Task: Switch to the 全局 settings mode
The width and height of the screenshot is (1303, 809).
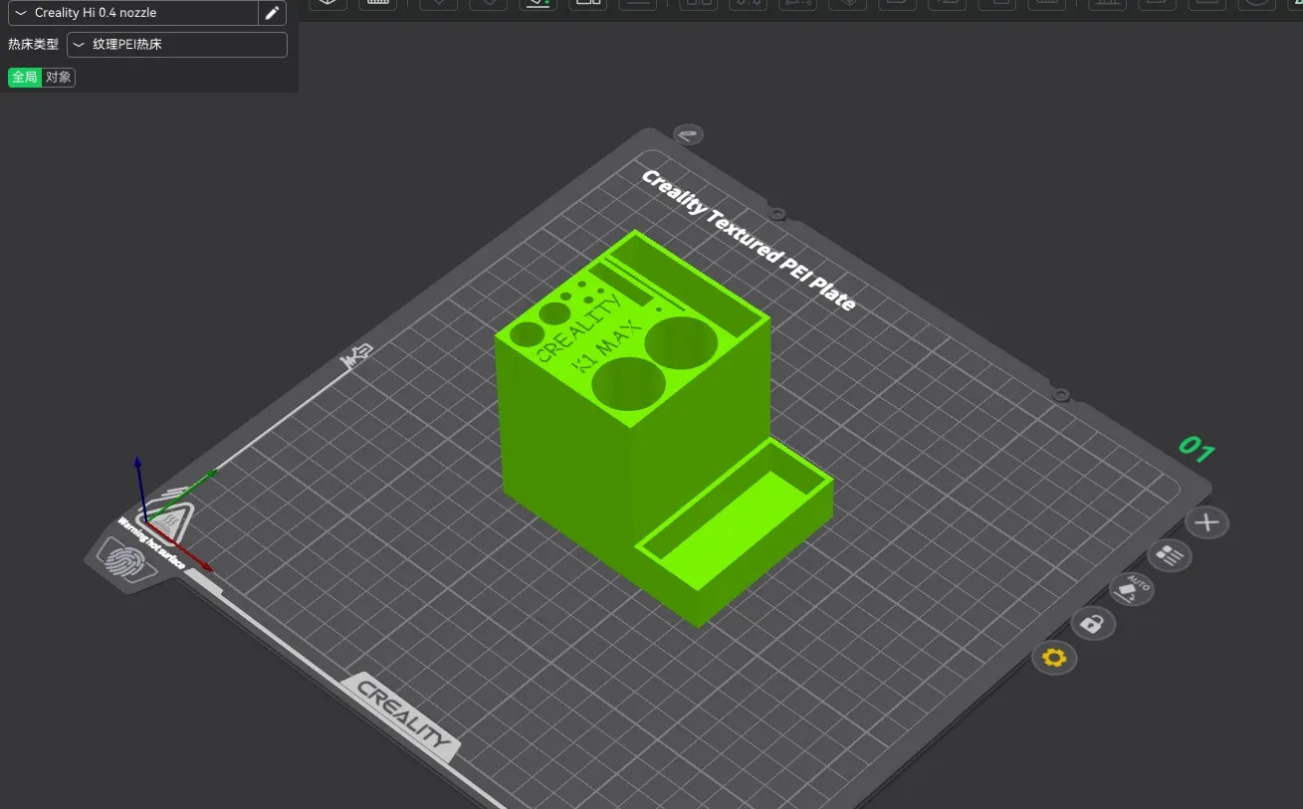Action: tap(25, 77)
